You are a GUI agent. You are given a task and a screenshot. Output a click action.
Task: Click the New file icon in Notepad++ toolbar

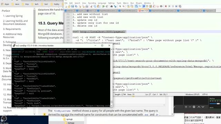[66, 6]
